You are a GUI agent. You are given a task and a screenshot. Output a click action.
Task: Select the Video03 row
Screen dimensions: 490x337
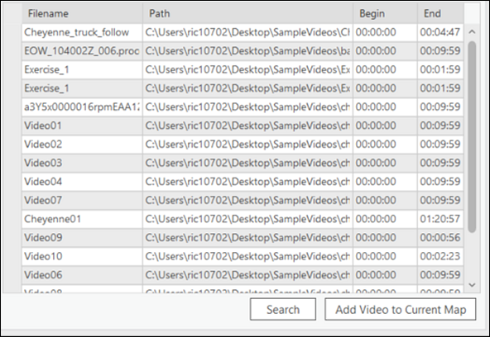click(243, 163)
